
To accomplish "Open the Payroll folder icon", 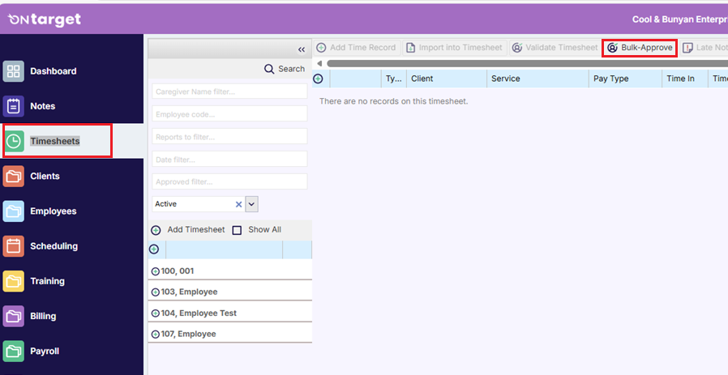I will click(14, 352).
